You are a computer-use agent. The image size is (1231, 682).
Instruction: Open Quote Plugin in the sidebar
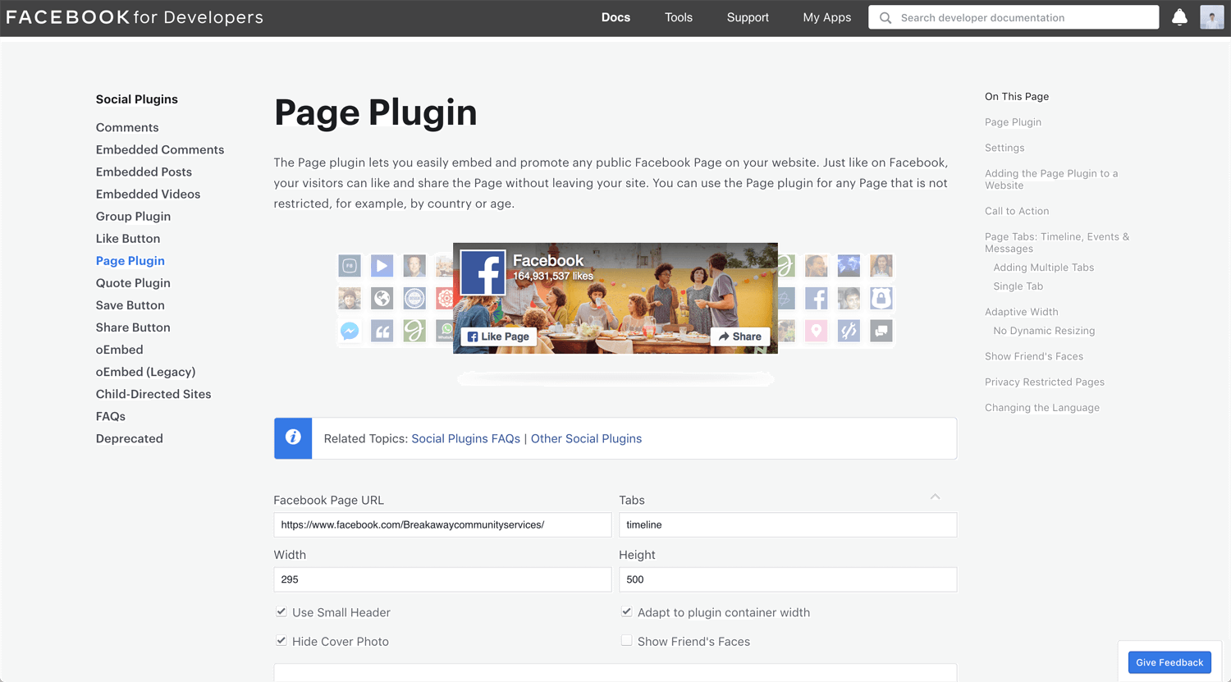click(133, 282)
